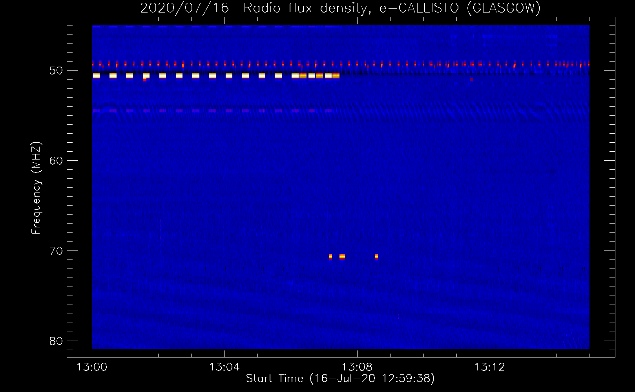
Task: Click the 13:04 time tick label
Action: coord(224,367)
